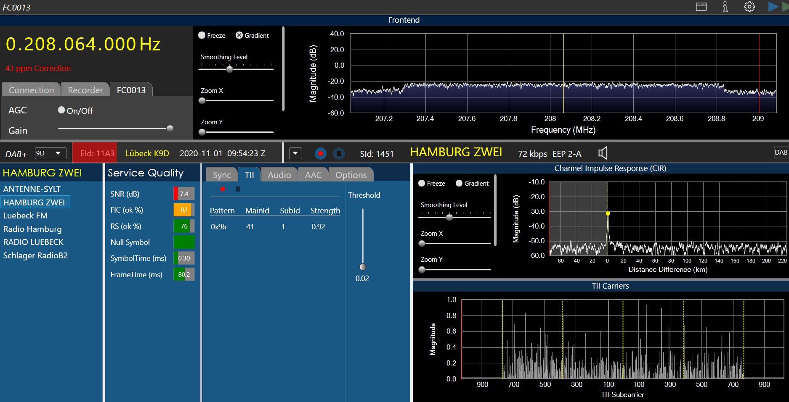Click the round stop button beside SId

pyautogui.click(x=339, y=154)
